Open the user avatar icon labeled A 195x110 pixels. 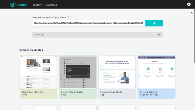pos(189,4)
